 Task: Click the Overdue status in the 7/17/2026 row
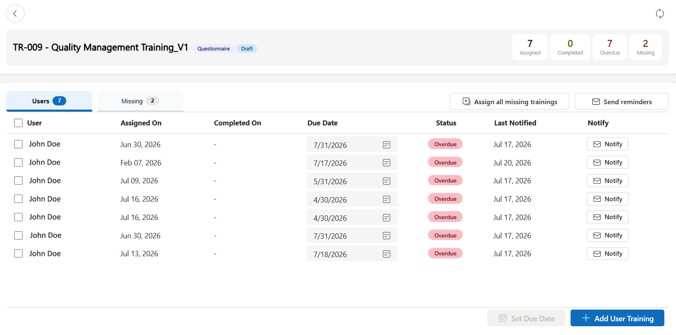445,162
